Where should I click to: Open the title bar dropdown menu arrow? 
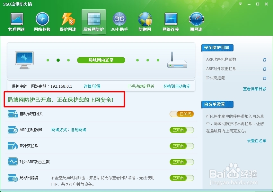pos(241,4)
